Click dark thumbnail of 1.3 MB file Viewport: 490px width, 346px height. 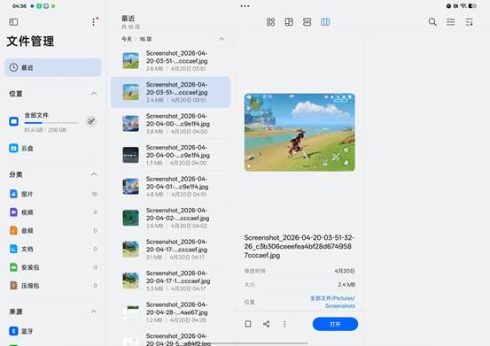coord(130,155)
